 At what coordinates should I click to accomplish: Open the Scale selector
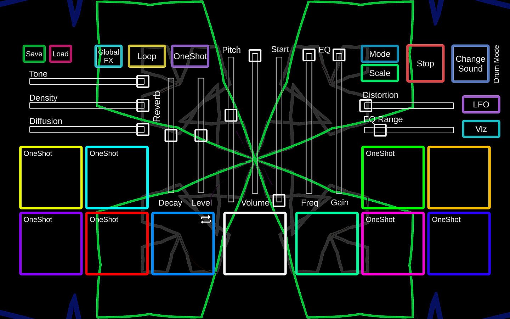coord(380,73)
